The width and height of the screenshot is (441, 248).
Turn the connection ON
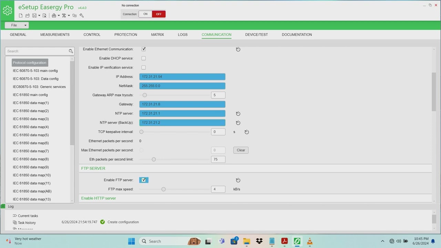(x=145, y=14)
